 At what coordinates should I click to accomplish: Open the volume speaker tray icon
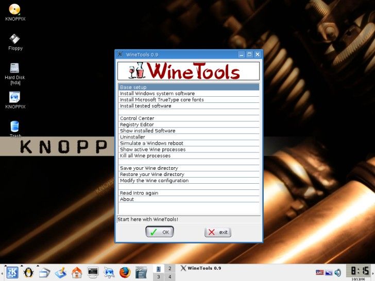click(x=338, y=272)
